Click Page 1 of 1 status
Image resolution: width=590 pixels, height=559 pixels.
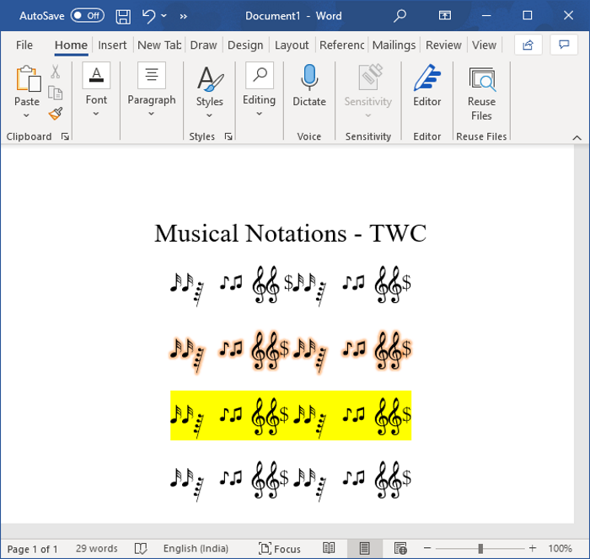click(32, 549)
